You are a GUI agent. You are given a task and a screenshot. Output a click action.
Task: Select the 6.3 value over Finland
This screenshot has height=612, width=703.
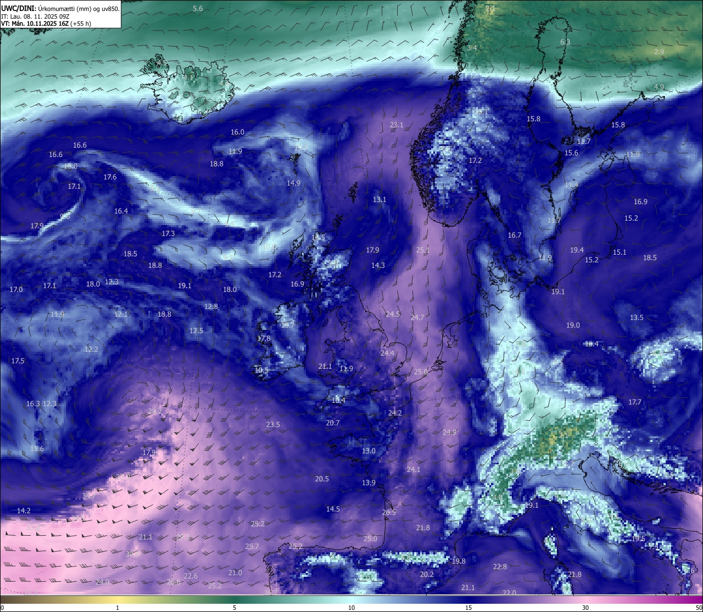pyautogui.click(x=565, y=42)
